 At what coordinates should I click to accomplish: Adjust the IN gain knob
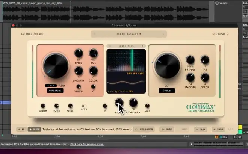pyautogui.click(x=105, y=106)
